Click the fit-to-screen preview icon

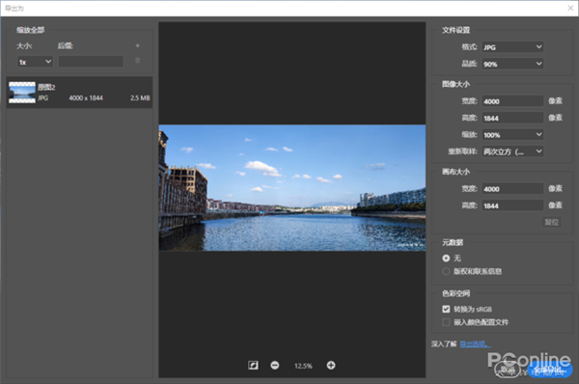click(x=253, y=365)
